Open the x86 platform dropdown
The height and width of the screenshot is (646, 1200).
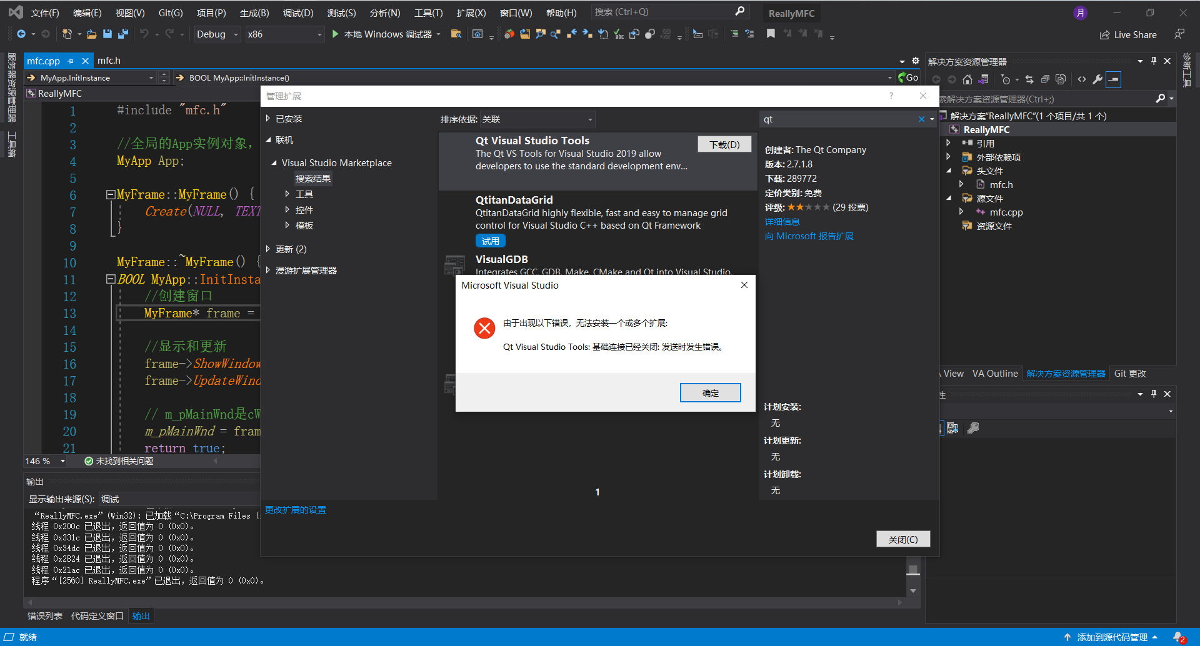(284, 34)
